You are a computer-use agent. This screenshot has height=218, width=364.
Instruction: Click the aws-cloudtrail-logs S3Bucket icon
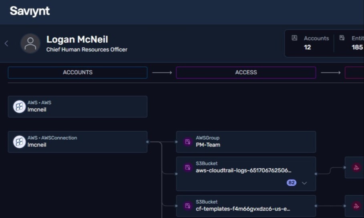pyautogui.click(x=187, y=167)
